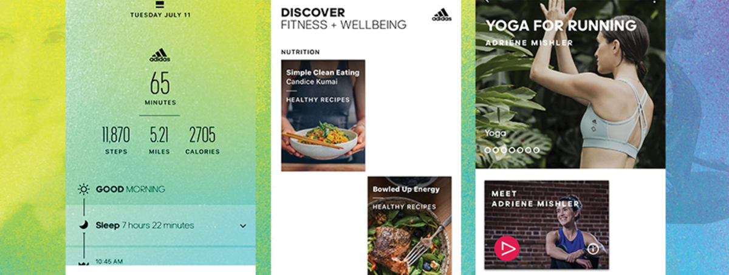Click the Yoga for Running title
Viewport: 729px width, 275px height.
pos(561,25)
